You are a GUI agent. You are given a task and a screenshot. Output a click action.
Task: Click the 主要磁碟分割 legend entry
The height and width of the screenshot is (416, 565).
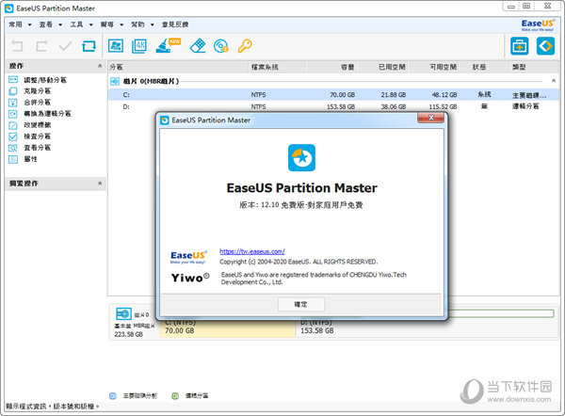coord(134,396)
